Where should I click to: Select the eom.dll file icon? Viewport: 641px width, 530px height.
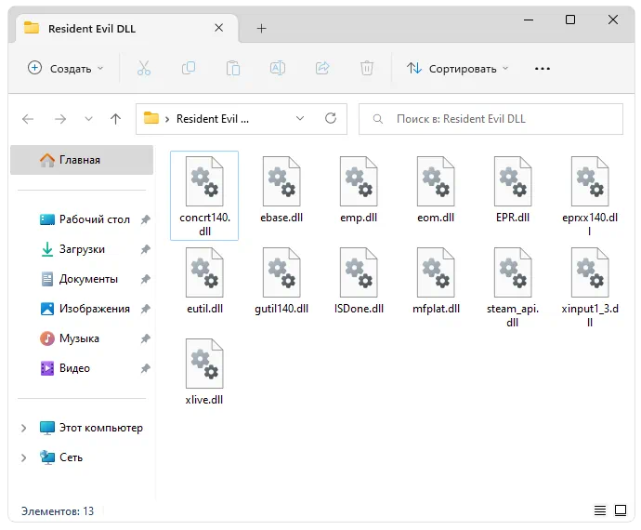[x=436, y=181]
